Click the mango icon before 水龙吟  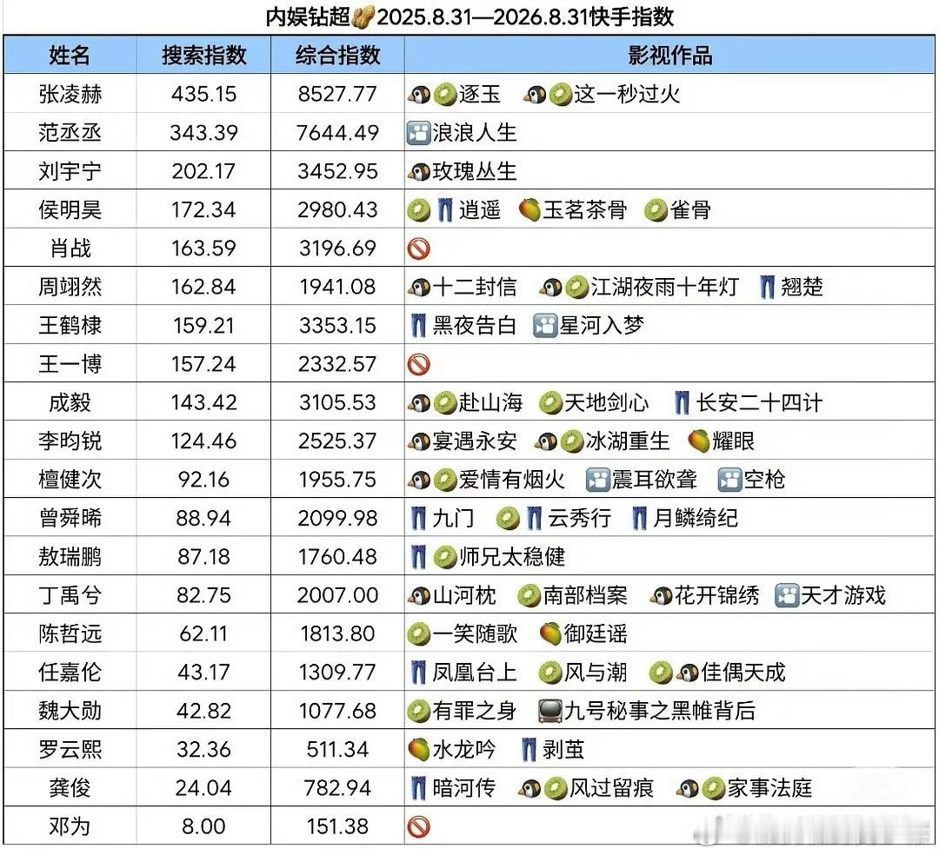[x=418, y=750]
